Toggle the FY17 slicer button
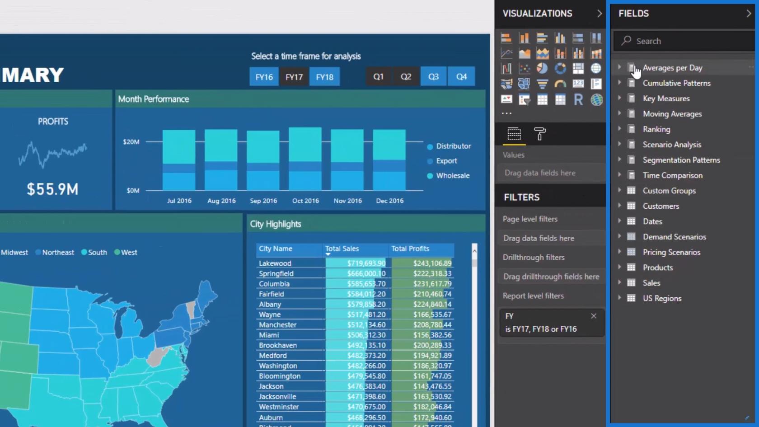This screenshot has width=759, height=427. [x=294, y=77]
